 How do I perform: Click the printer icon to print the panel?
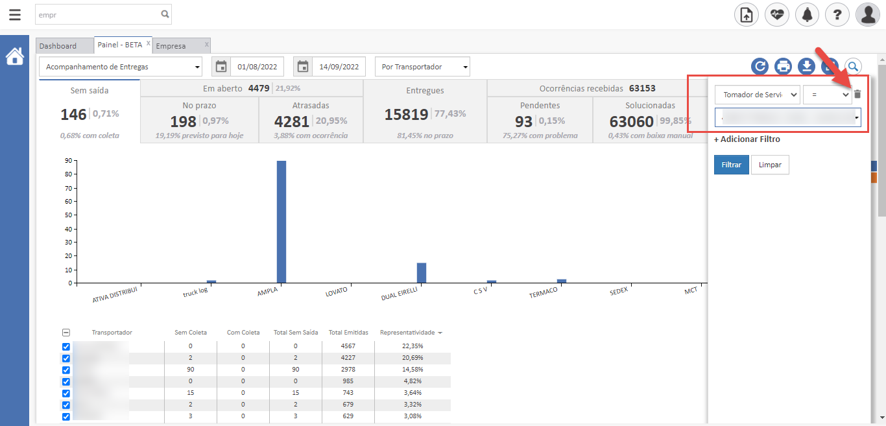click(783, 66)
